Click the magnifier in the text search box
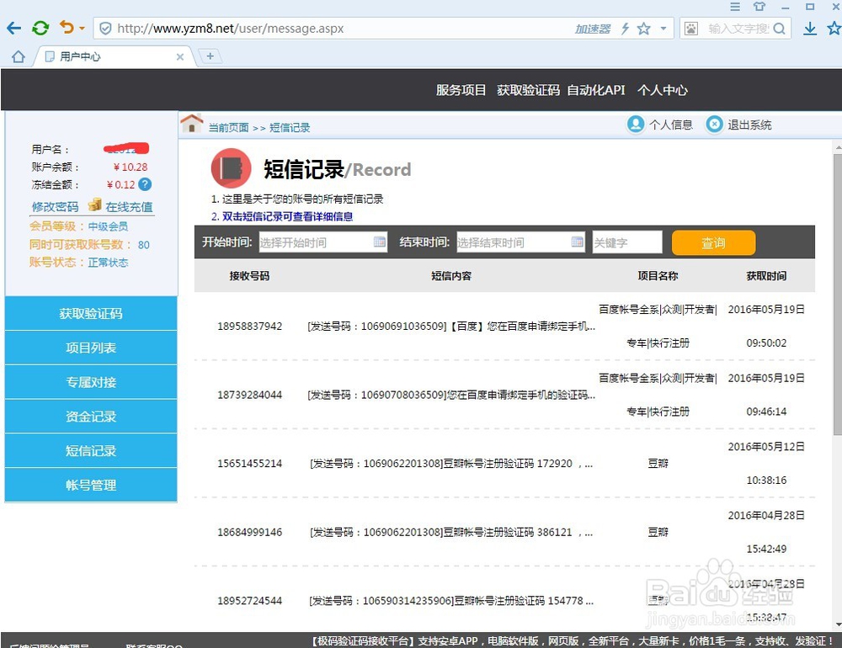Screen dimensions: 842x648 [x=779, y=28]
